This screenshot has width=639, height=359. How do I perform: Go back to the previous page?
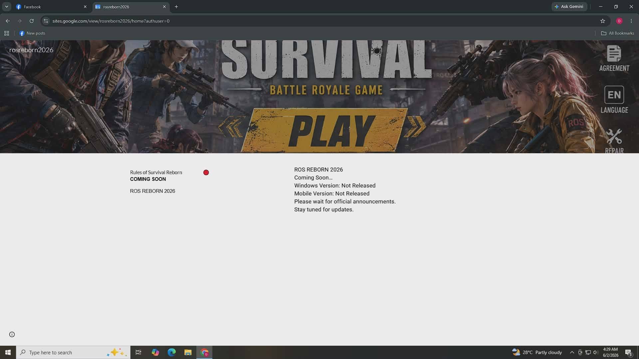click(x=8, y=21)
